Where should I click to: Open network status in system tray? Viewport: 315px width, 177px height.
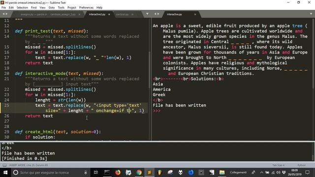273,173
